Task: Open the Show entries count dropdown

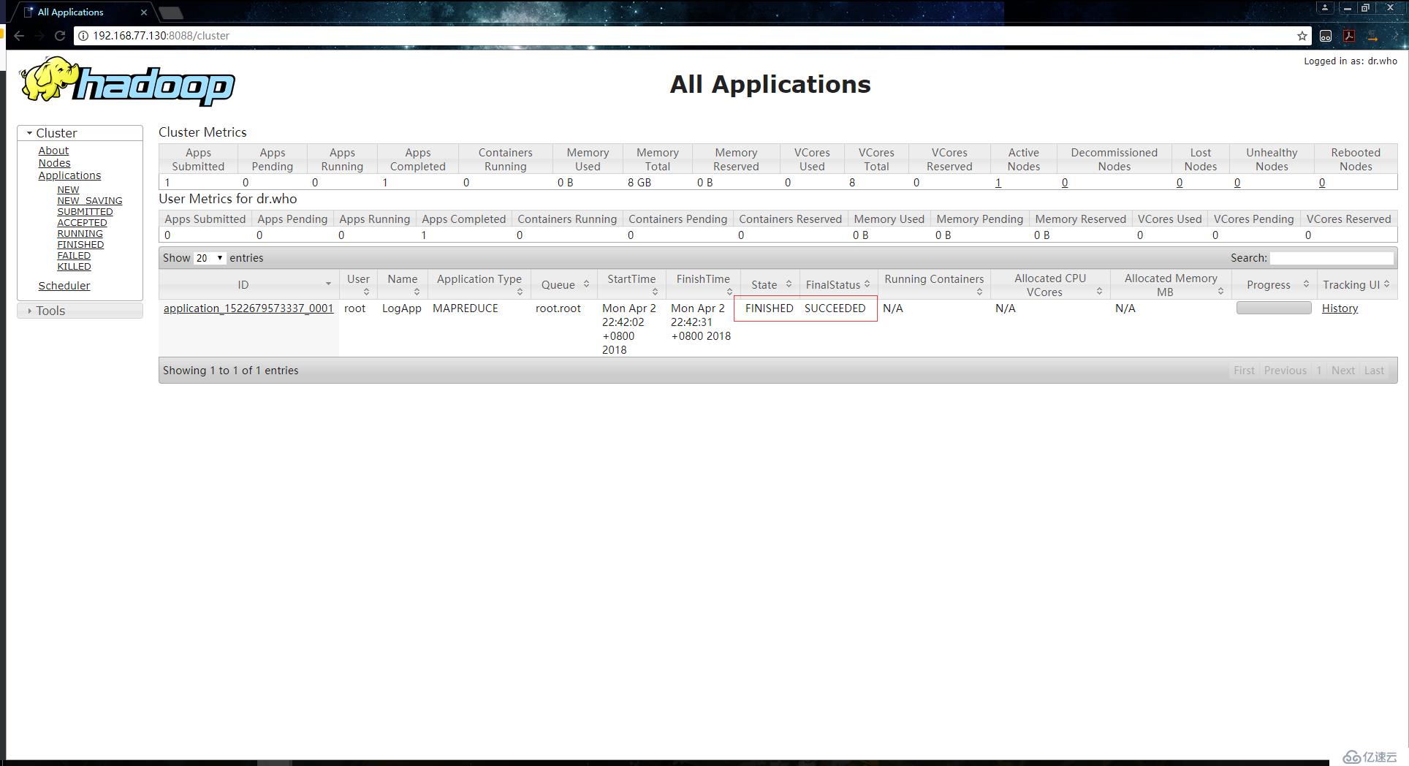Action: [210, 258]
